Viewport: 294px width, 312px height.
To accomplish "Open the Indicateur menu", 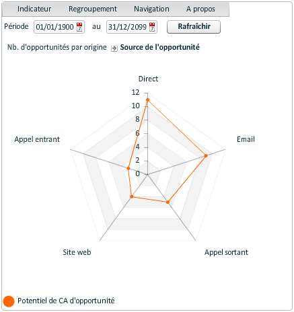I will click(x=34, y=9).
